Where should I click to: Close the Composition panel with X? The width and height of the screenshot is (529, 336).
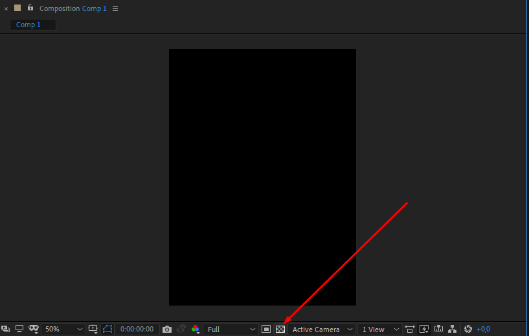pos(6,9)
